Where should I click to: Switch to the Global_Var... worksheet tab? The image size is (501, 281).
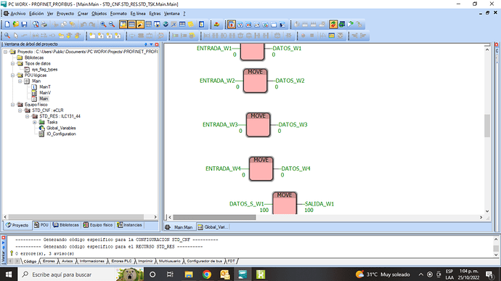click(x=213, y=227)
